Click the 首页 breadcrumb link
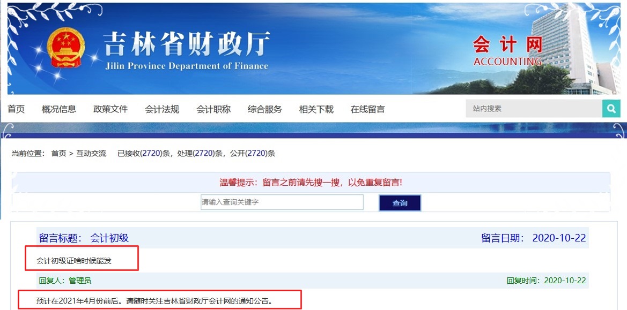The height and width of the screenshot is (310, 627). [x=58, y=154]
